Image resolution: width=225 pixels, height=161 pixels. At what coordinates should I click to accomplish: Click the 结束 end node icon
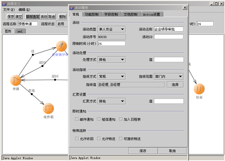199,89
